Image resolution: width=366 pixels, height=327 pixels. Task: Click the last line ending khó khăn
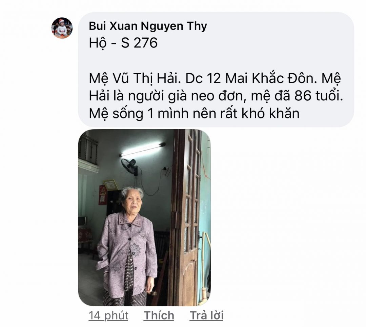(x=194, y=114)
